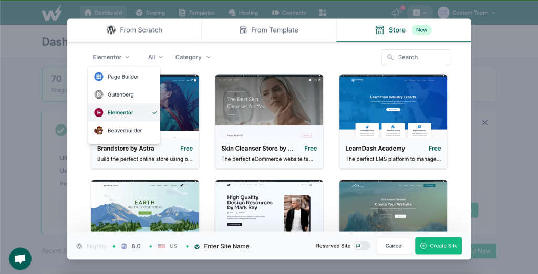
Task: Select the Skin Cleanser Store thumbnail
Action: pos(269,107)
